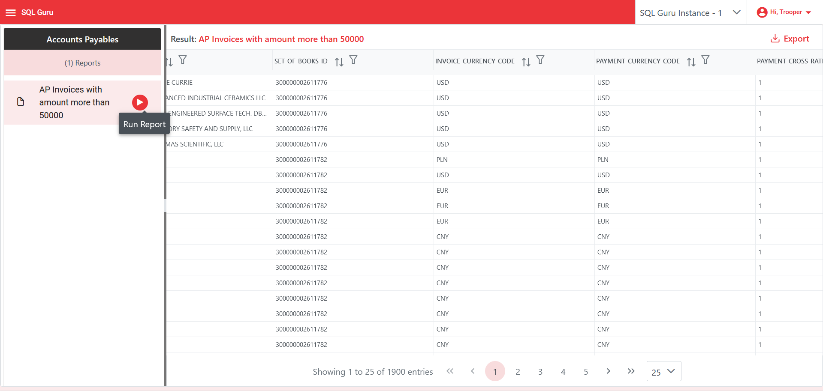
Task: Filter the partially visible vendor name column
Action: (183, 60)
